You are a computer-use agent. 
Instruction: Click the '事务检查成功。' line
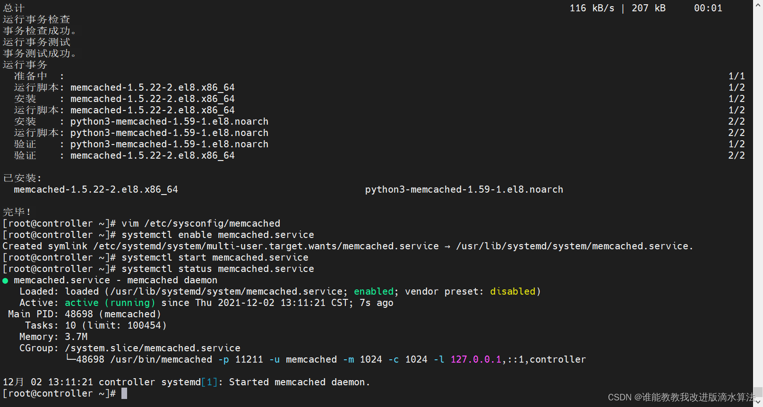point(40,31)
